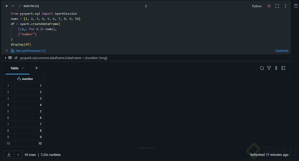
Task: Click the number column header
Action: tap(27, 79)
